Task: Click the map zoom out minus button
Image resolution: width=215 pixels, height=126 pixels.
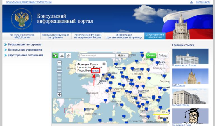Action: click(59, 63)
